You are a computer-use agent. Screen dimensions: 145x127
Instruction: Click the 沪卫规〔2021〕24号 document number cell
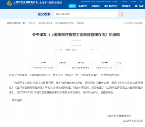click(x=104, y=68)
